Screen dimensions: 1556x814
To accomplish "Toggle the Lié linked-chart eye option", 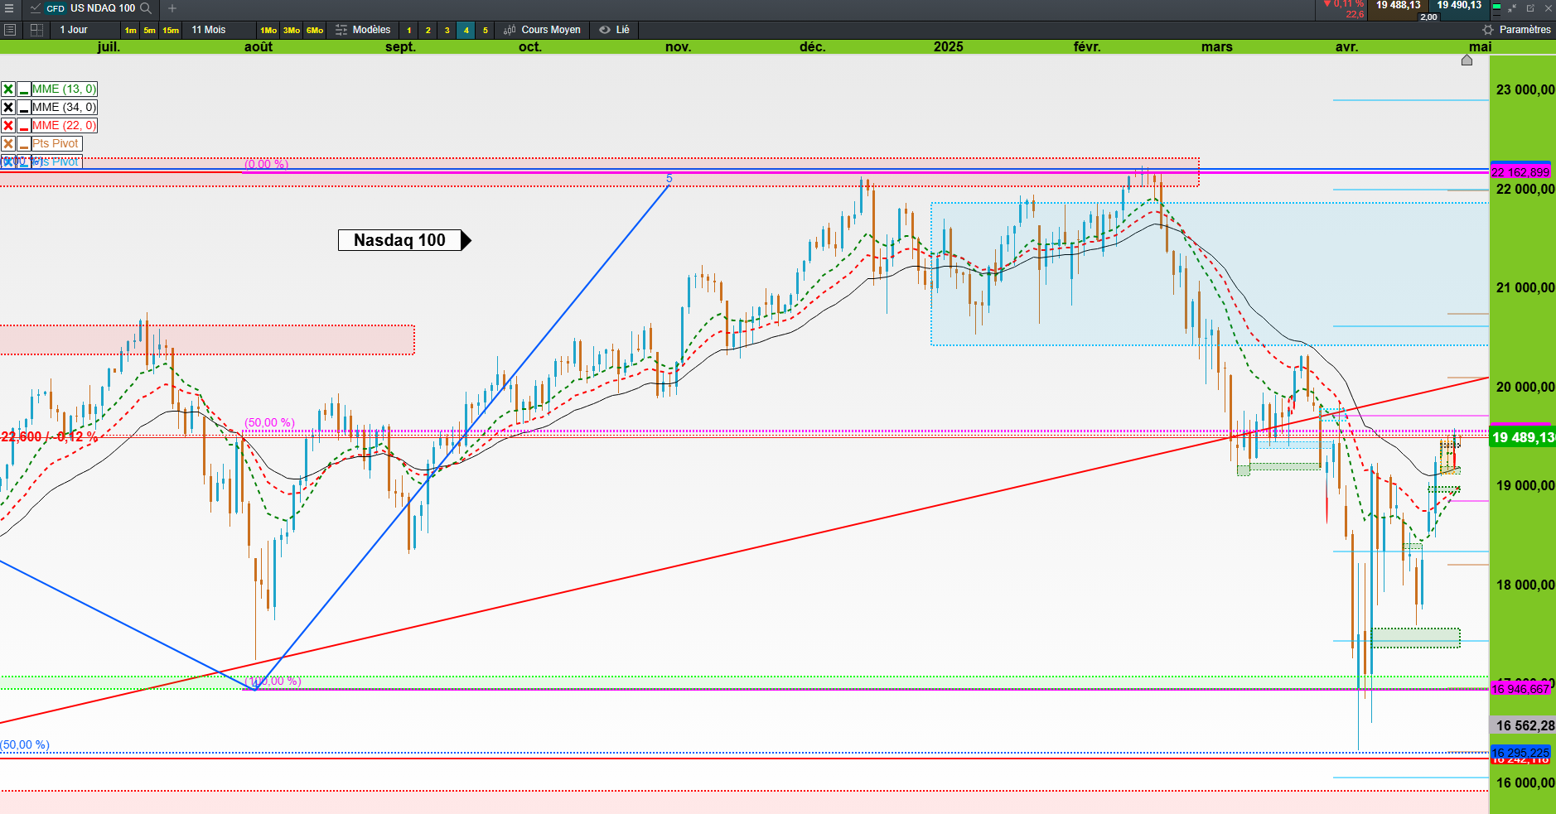I will click(615, 30).
